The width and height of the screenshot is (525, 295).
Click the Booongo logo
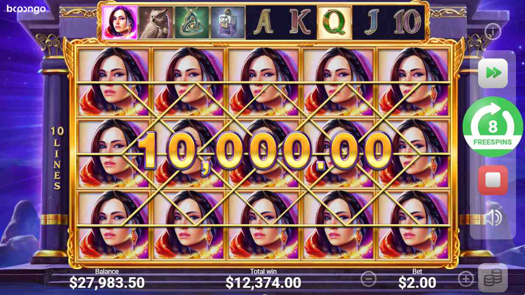[x=26, y=9]
